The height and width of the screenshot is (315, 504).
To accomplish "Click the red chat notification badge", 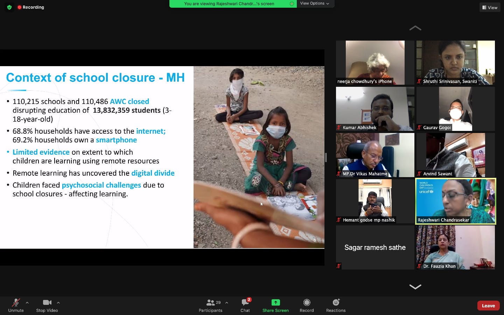I will pyautogui.click(x=249, y=300).
